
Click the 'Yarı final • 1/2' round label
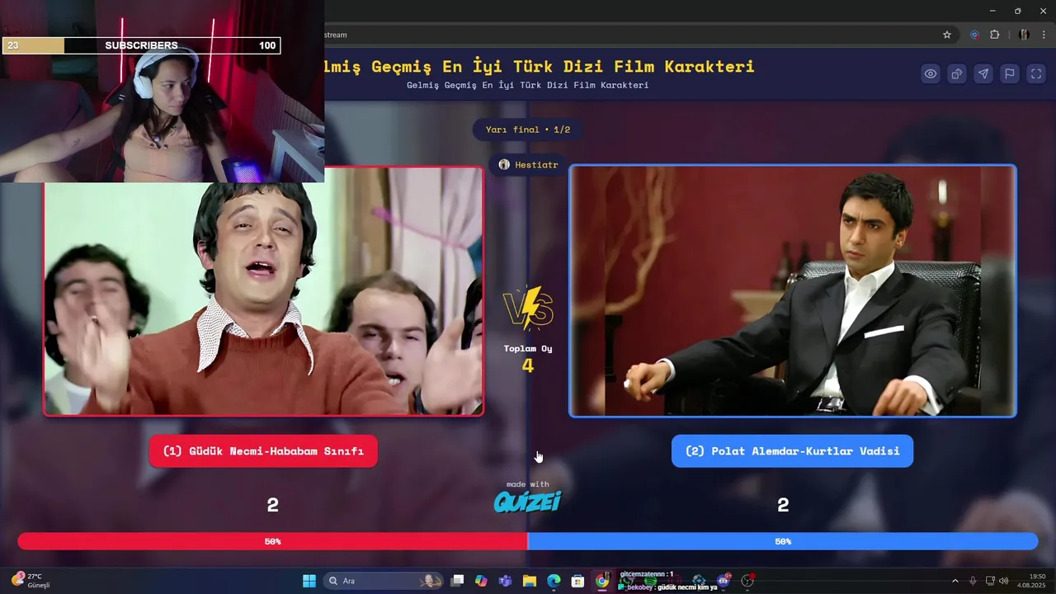tap(528, 130)
